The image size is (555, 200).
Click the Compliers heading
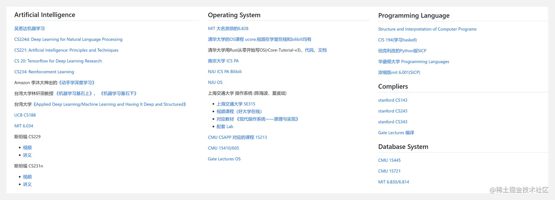[x=393, y=87]
